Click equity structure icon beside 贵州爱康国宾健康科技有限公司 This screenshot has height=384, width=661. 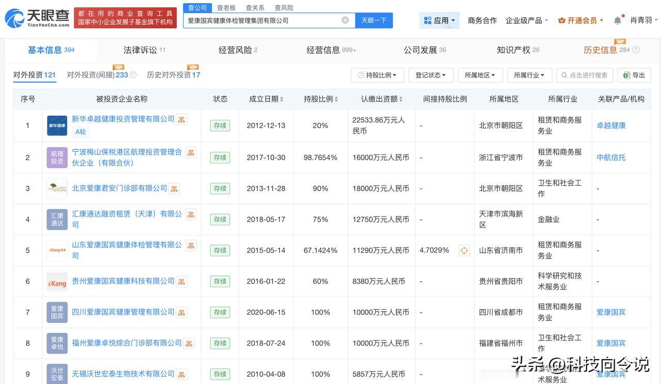[181, 282]
